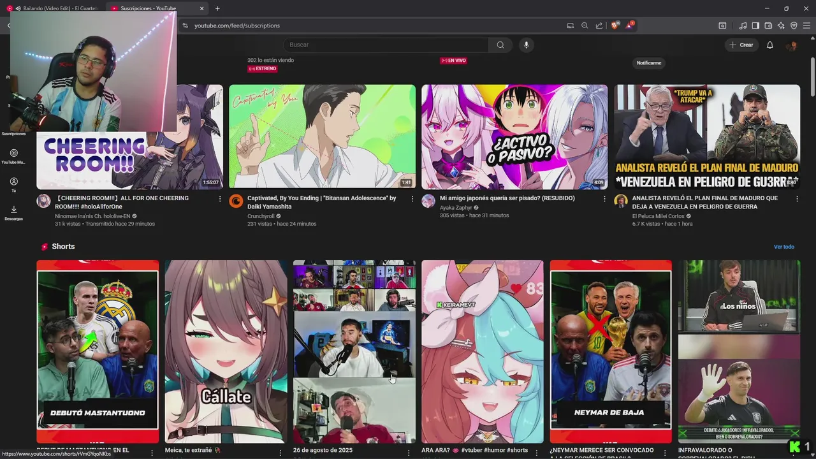Click the Crear button
The width and height of the screenshot is (816, 459).
tap(741, 45)
